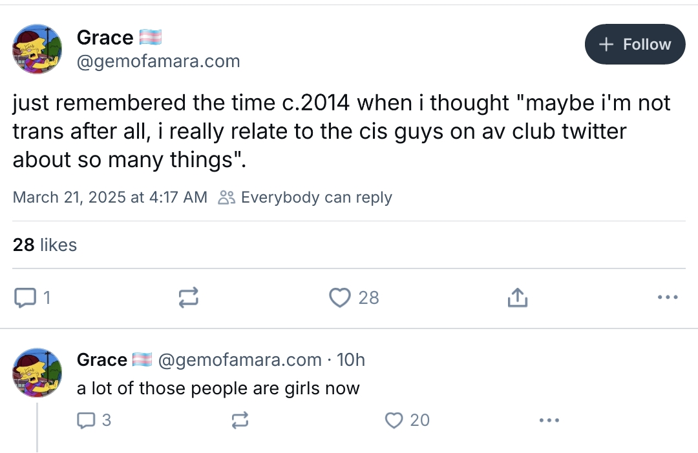698x453 pixels.
Task: Click the @gemofamara.com handle on the reply
Action: coord(240,360)
